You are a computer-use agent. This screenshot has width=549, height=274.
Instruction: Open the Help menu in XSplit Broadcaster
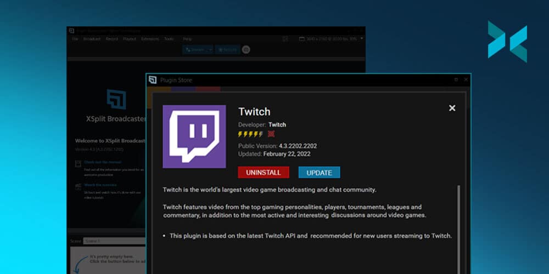click(x=187, y=39)
